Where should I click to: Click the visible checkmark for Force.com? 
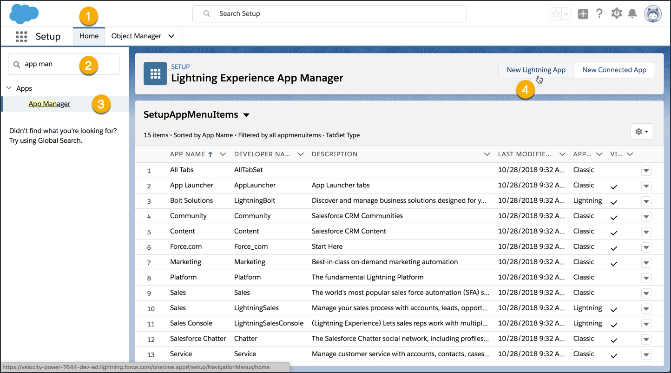(x=614, y=248)
